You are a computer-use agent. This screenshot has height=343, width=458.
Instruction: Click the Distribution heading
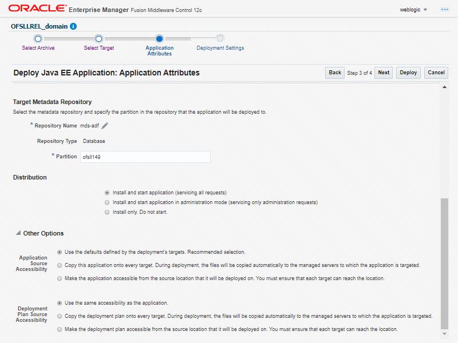click(30, 177)
